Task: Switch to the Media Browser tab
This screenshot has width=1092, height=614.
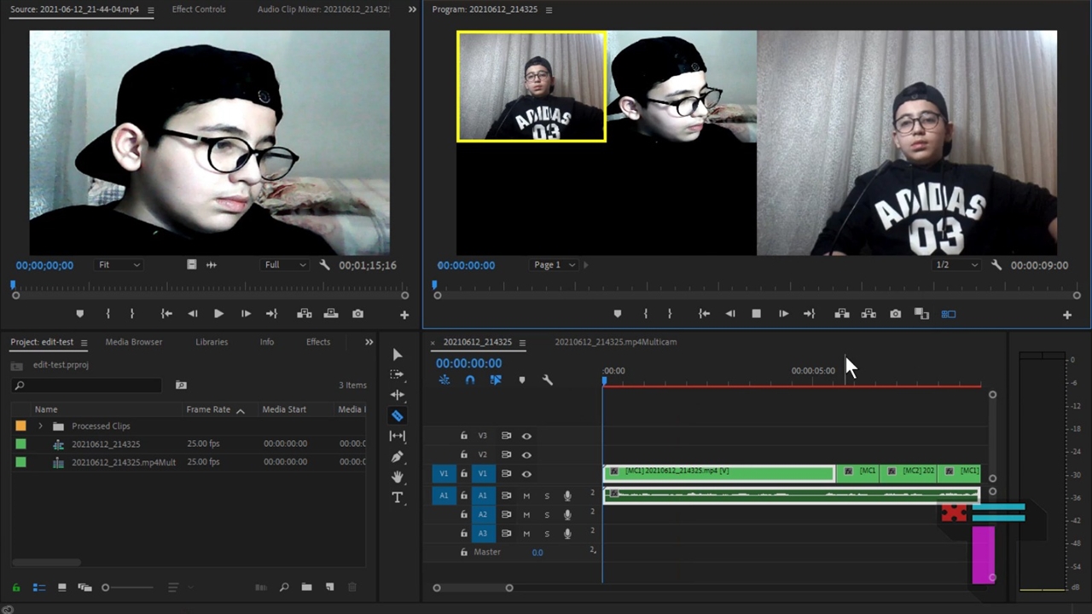Action: tap(133, 342)
